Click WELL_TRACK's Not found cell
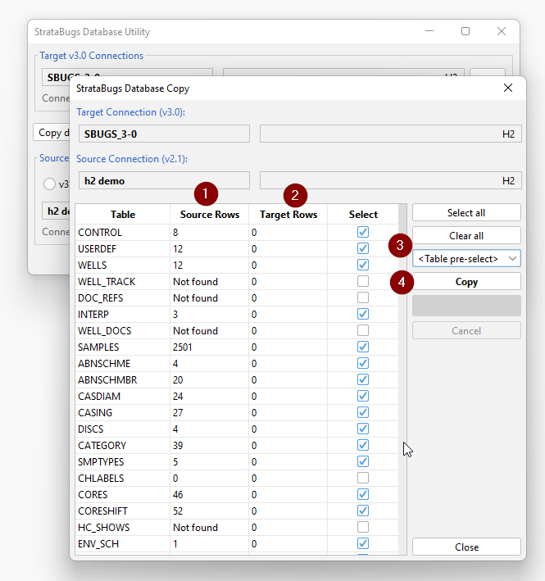 210,282
